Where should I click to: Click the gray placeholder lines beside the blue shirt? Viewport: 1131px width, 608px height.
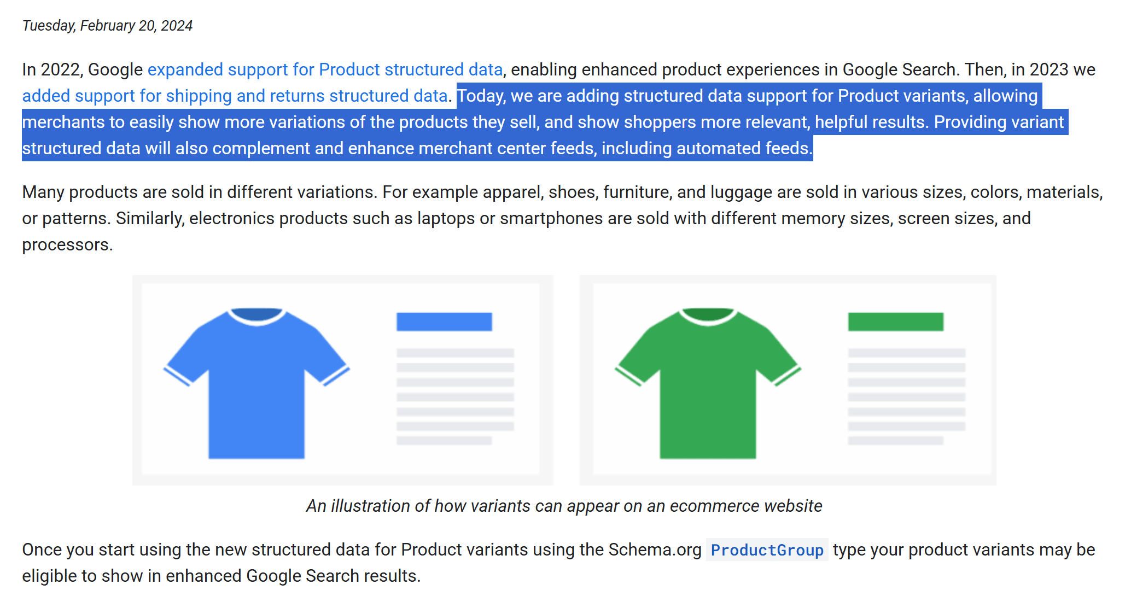pos(455,396)
